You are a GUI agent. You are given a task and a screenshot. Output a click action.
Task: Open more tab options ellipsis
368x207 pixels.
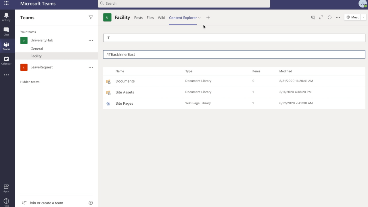pyautogui.click(x=338, y=18)
